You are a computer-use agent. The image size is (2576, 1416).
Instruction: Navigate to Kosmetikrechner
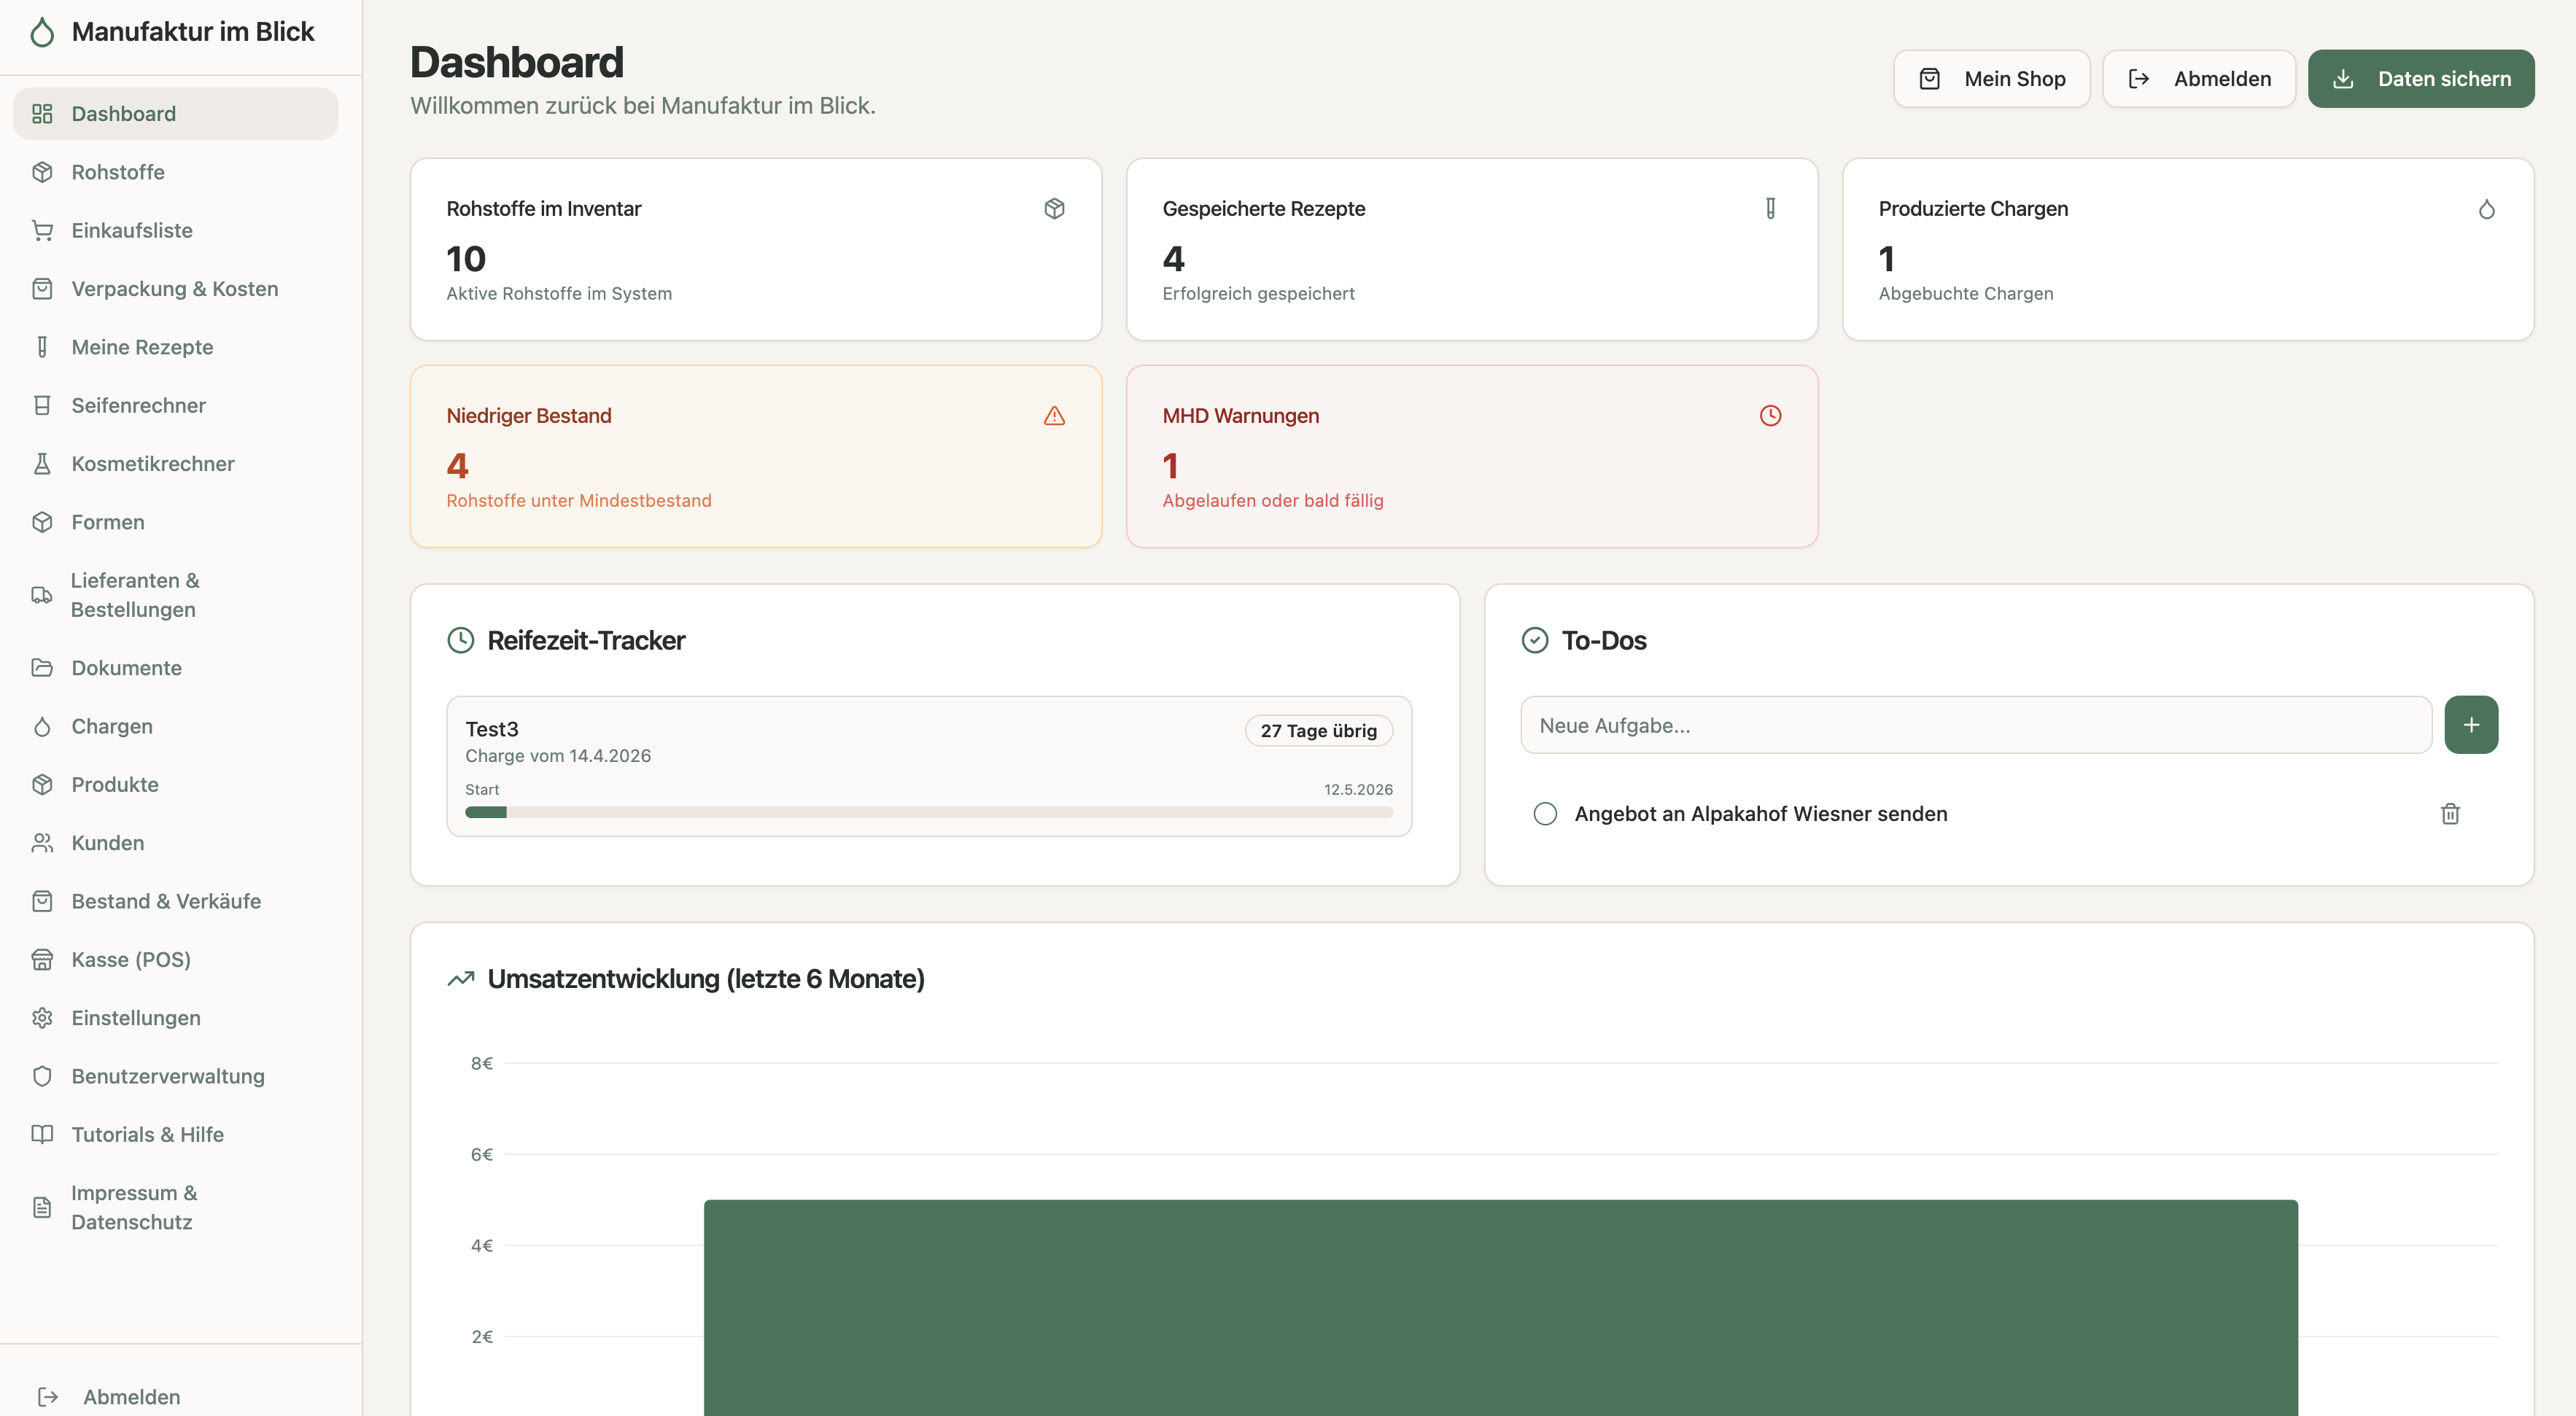(x=175, y=464)
